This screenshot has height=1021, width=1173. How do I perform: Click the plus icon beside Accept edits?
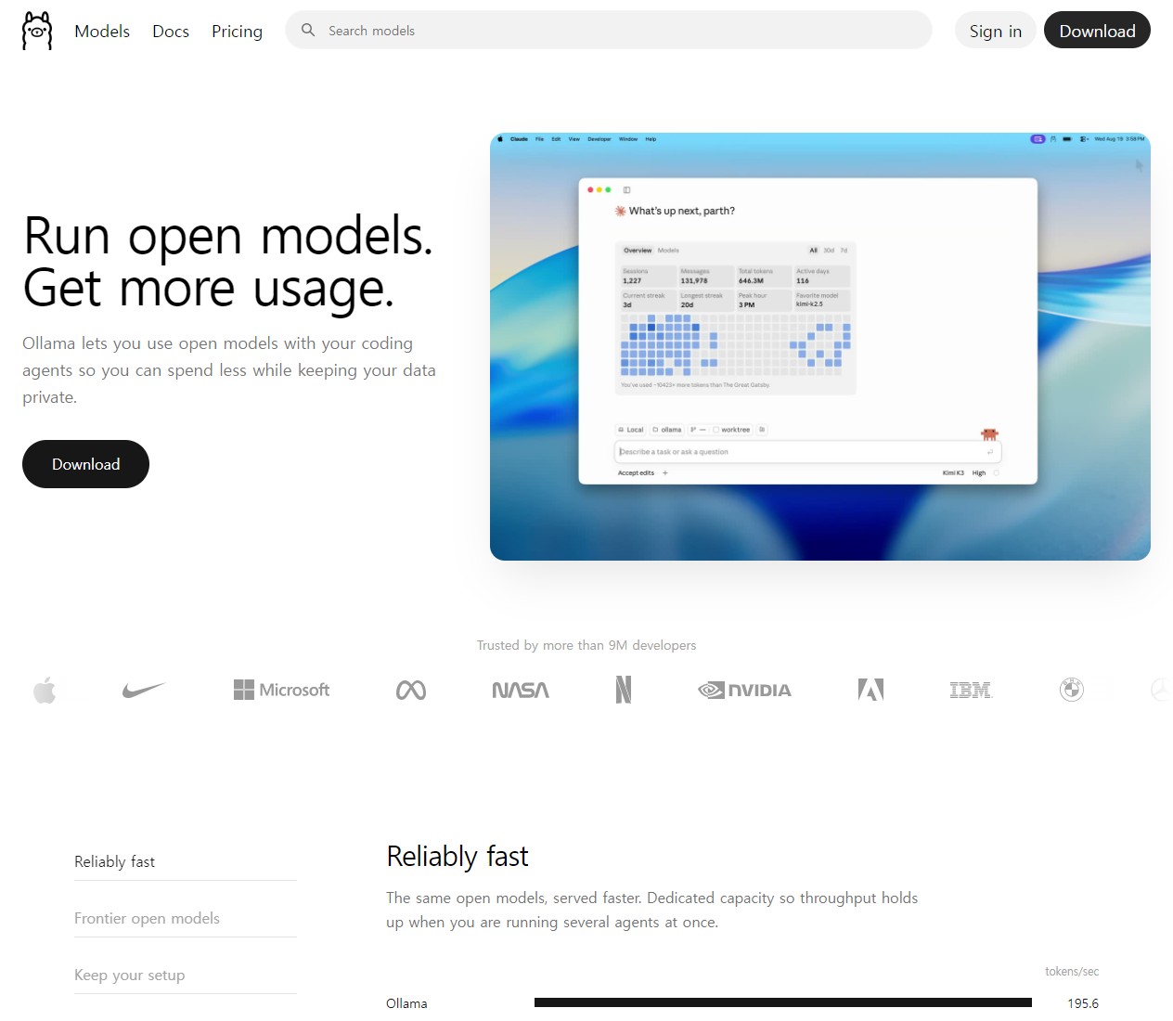tap(665, 472)
